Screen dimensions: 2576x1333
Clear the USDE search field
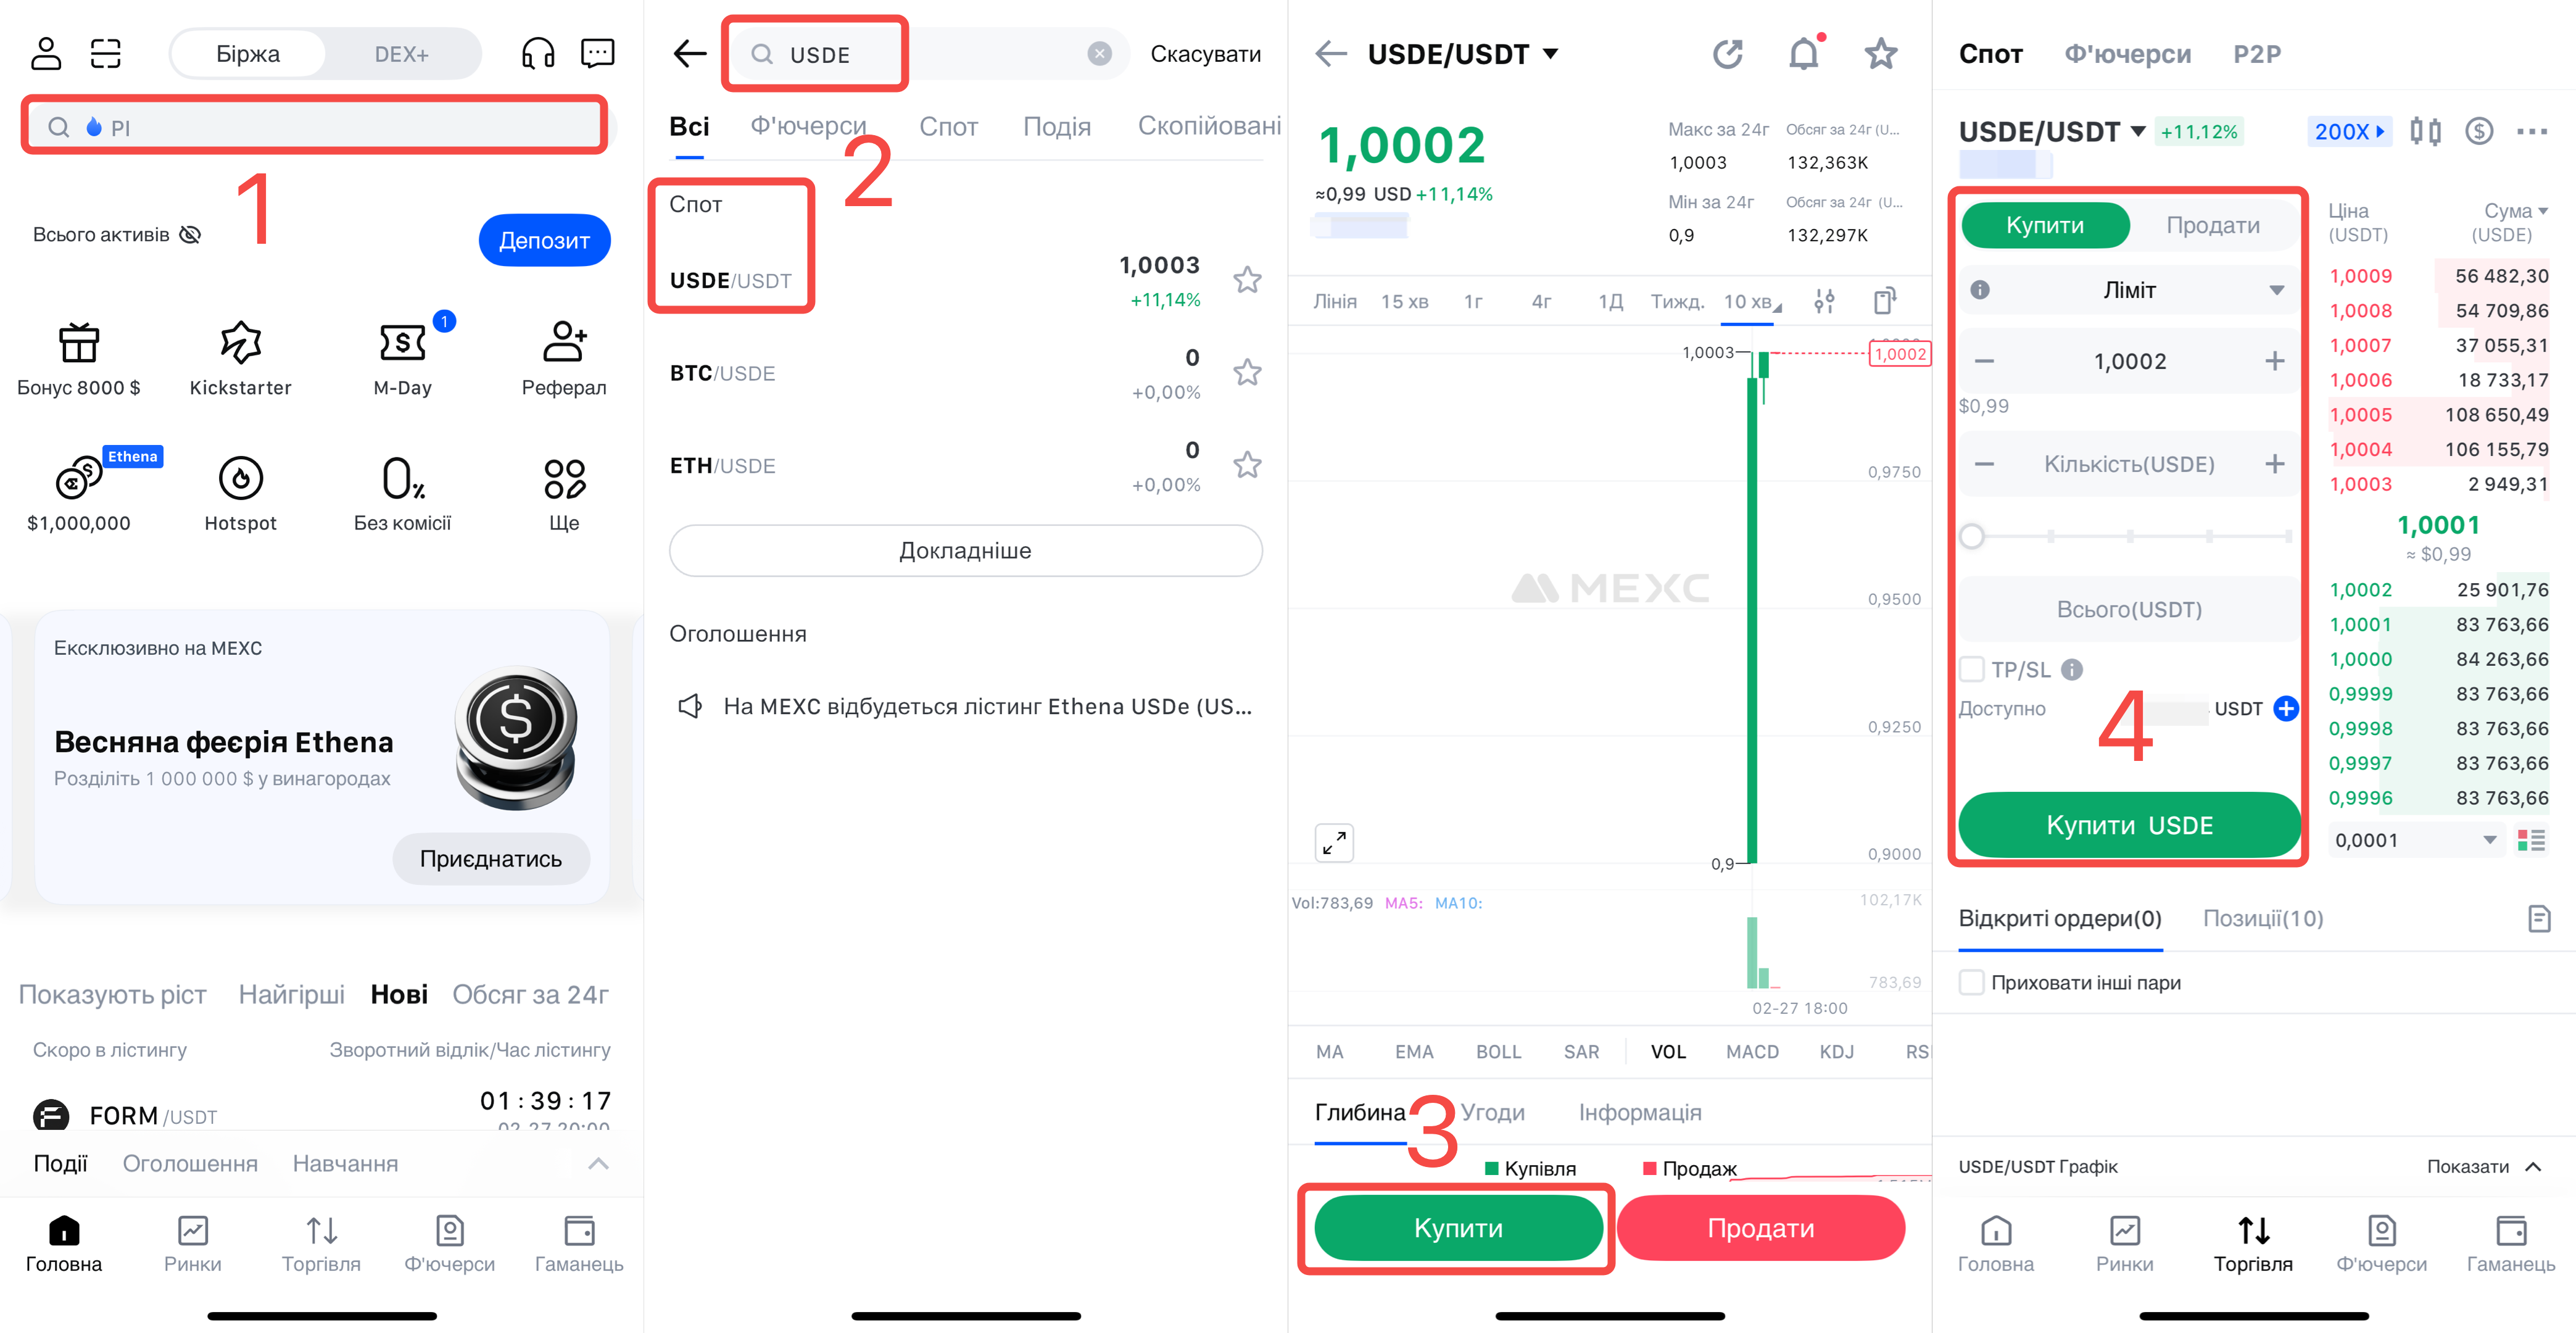pos(1099,54)
